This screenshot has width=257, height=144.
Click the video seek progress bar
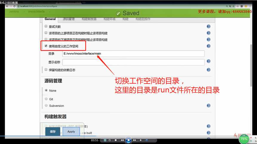pyautogui.click(x=128, y=136)
